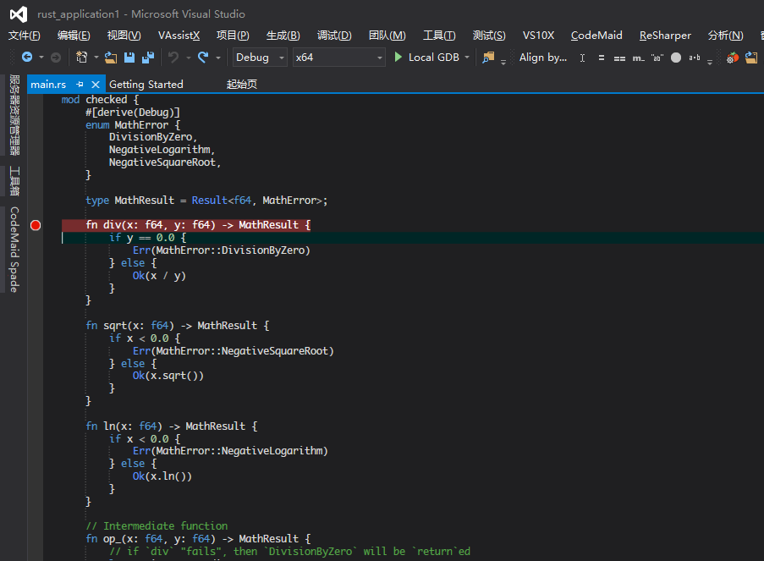The image size is (764, 561).
Task: Switch to the Getting Started tab
Action: 146,85
